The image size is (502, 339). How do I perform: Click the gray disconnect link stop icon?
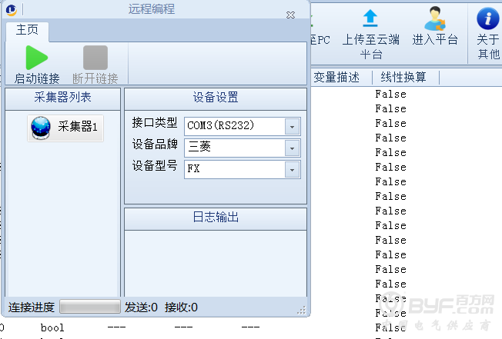point(95,58)
